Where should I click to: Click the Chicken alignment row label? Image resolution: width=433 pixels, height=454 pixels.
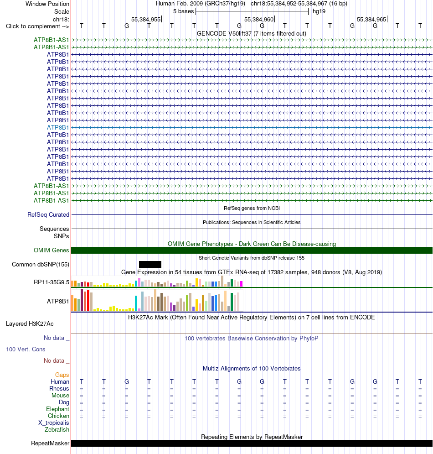click(x=58, y=416)
